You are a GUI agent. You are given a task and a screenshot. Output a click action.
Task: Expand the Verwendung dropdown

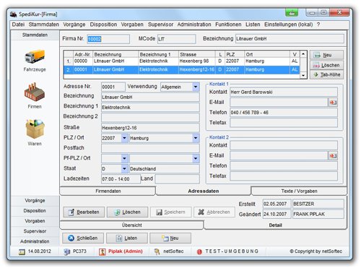(x=196, y=87)
